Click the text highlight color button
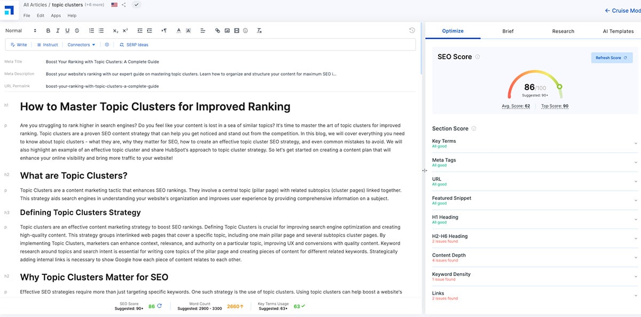The image size is (641, 317). pyautogui.click(x=189, y=31)
